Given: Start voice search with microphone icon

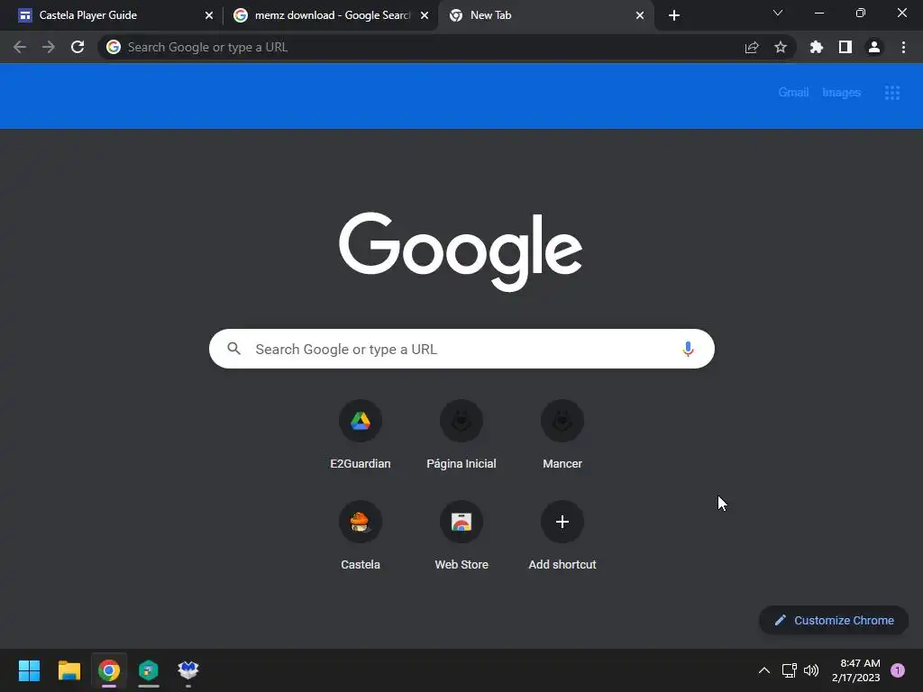Looking at the screenshot, I should click(688, 349).
